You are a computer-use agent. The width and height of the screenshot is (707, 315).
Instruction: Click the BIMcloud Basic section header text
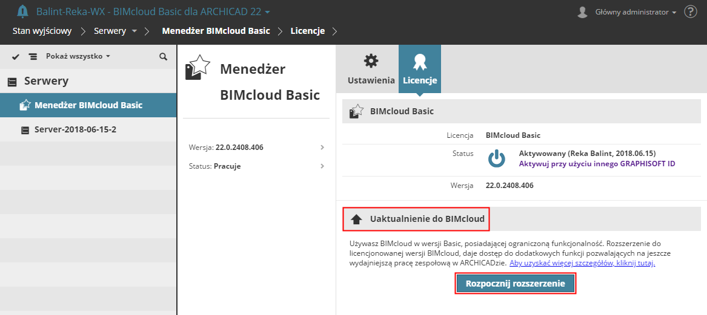402,111
